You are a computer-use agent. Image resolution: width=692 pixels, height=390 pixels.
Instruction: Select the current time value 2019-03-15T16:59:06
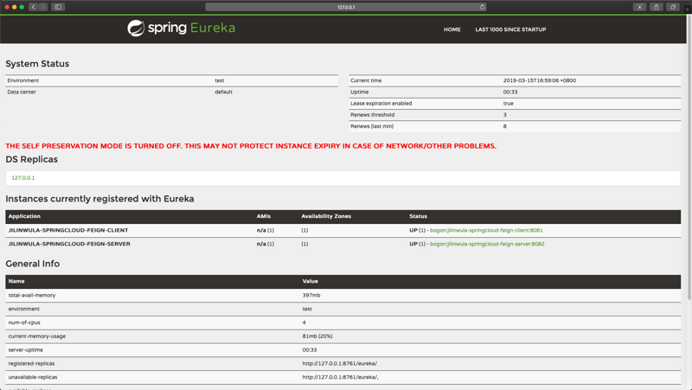539,80
